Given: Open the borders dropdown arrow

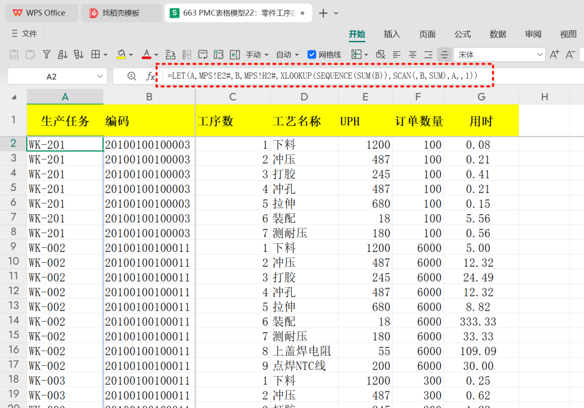Looking at the screenshot, I should coord(106,55).
